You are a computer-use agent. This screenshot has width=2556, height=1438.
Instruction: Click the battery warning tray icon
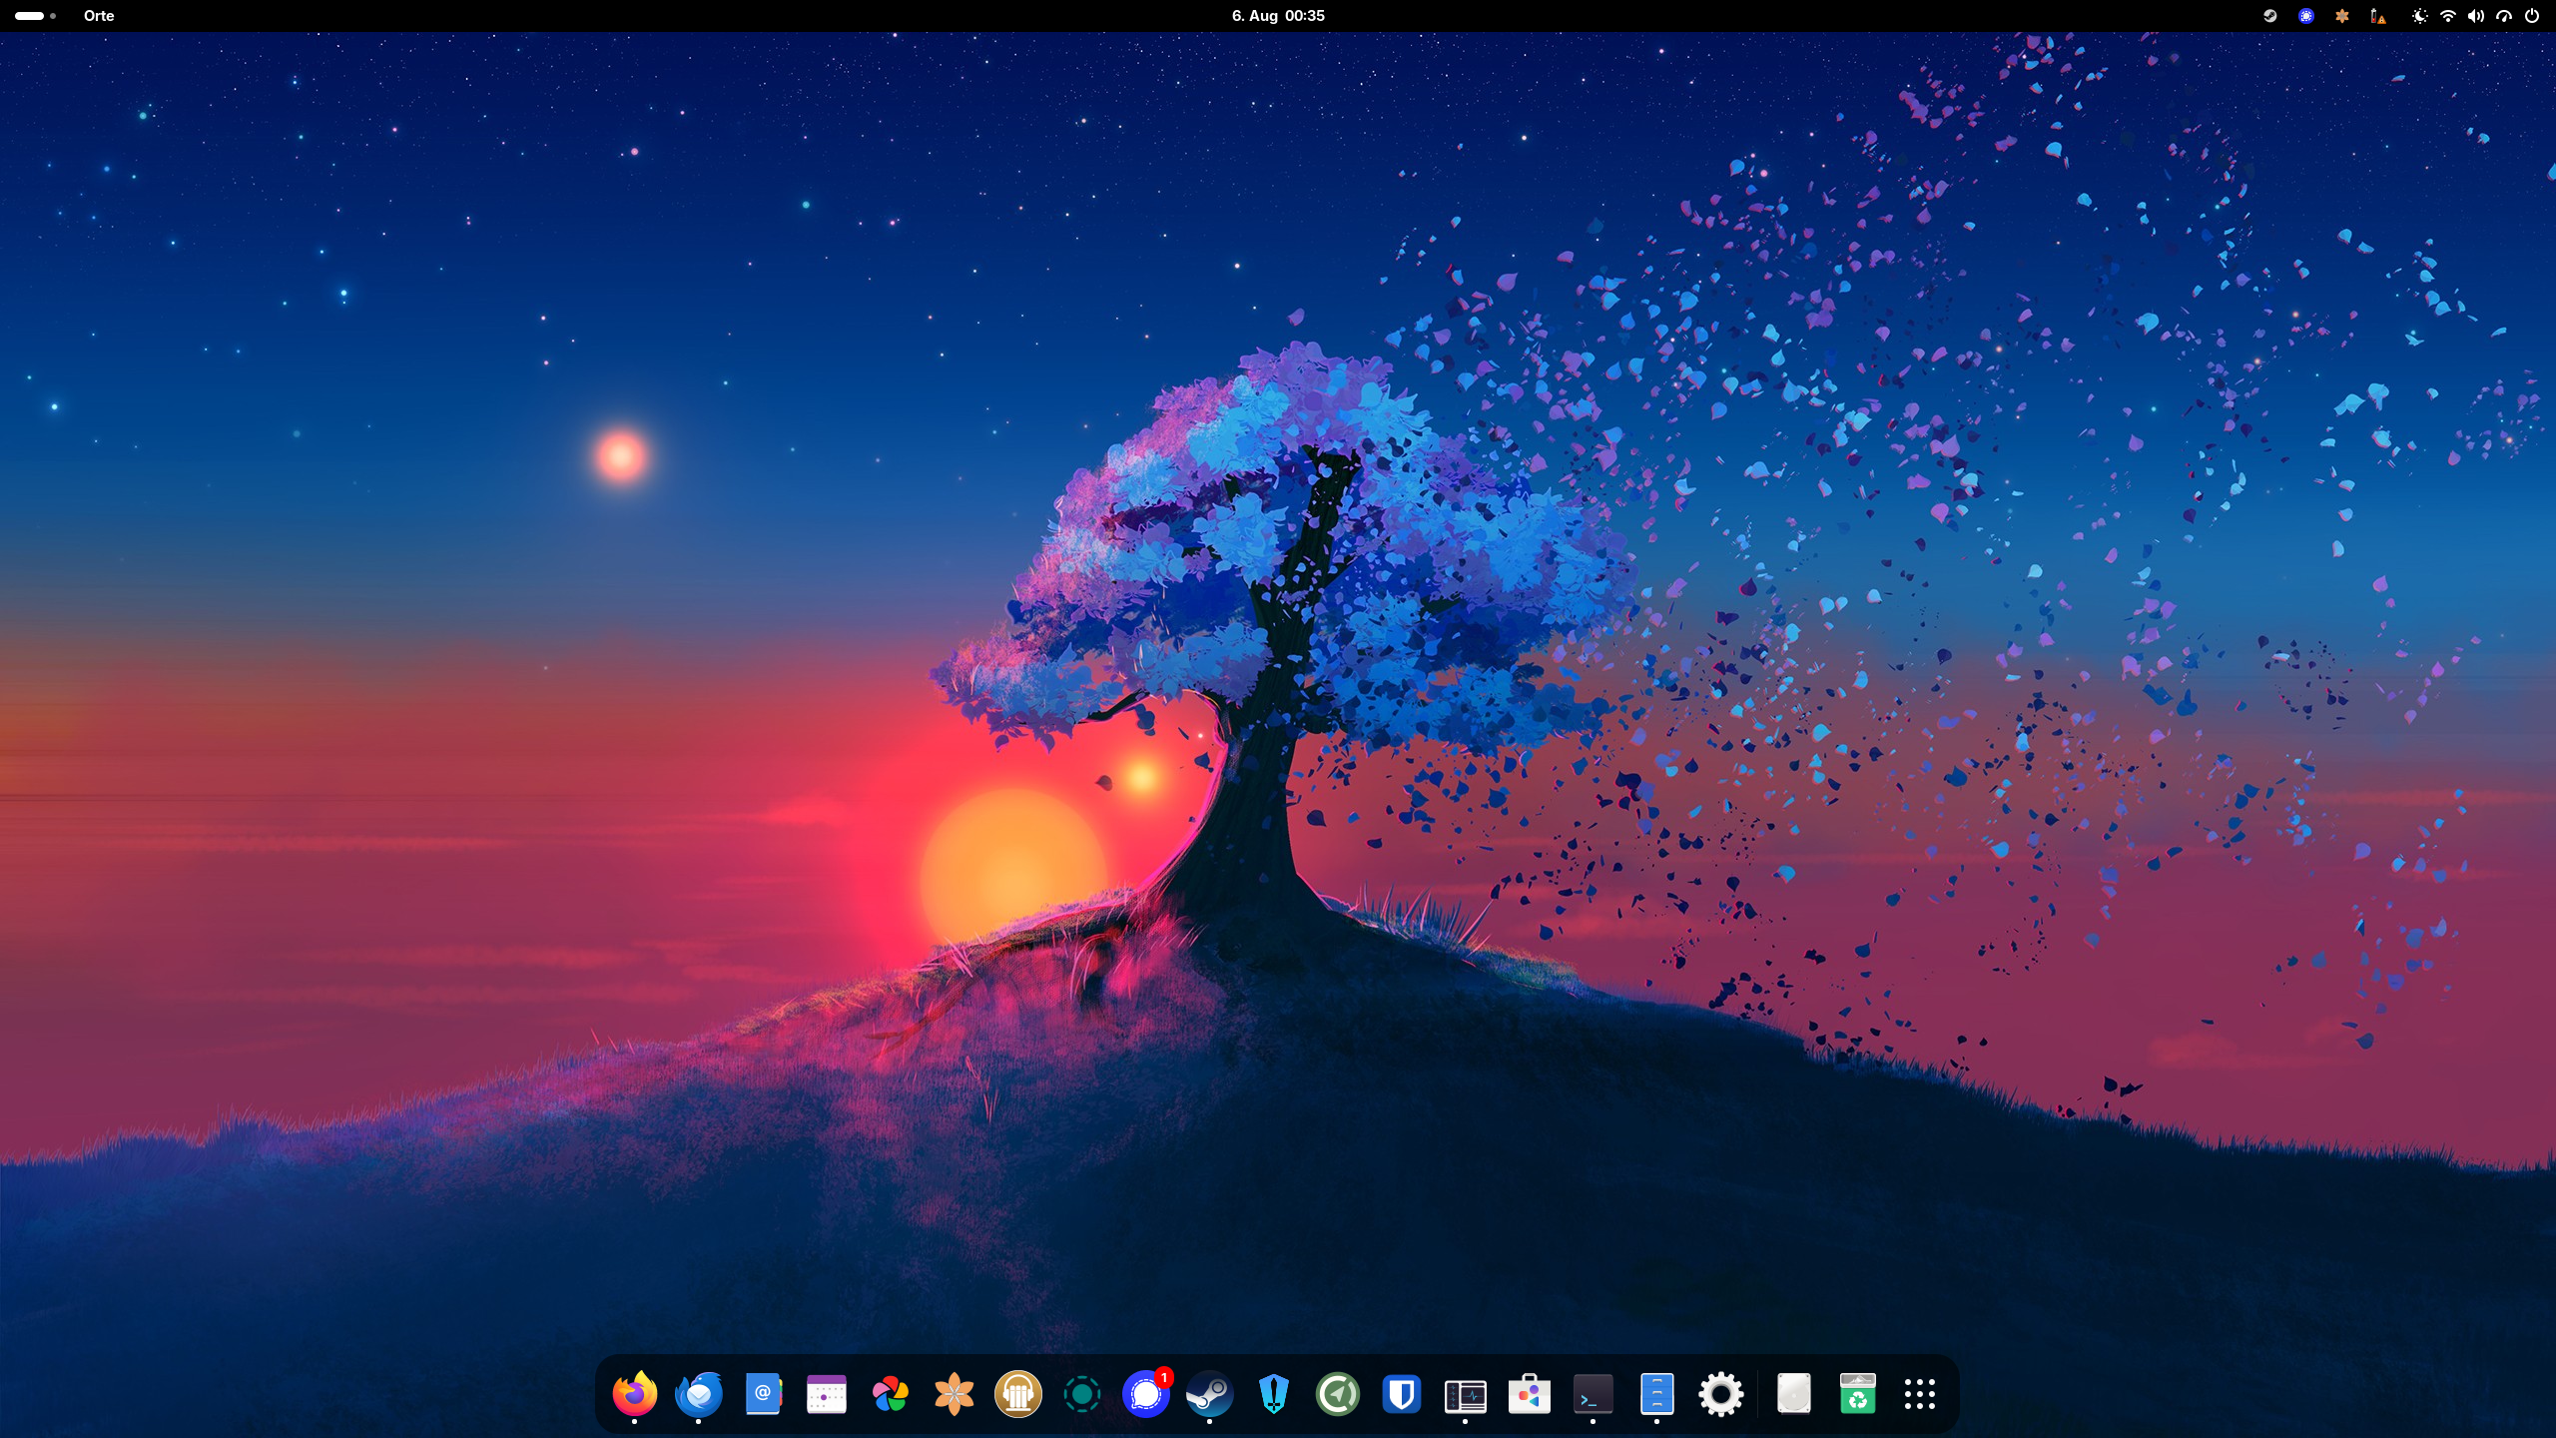(2378, 16)
